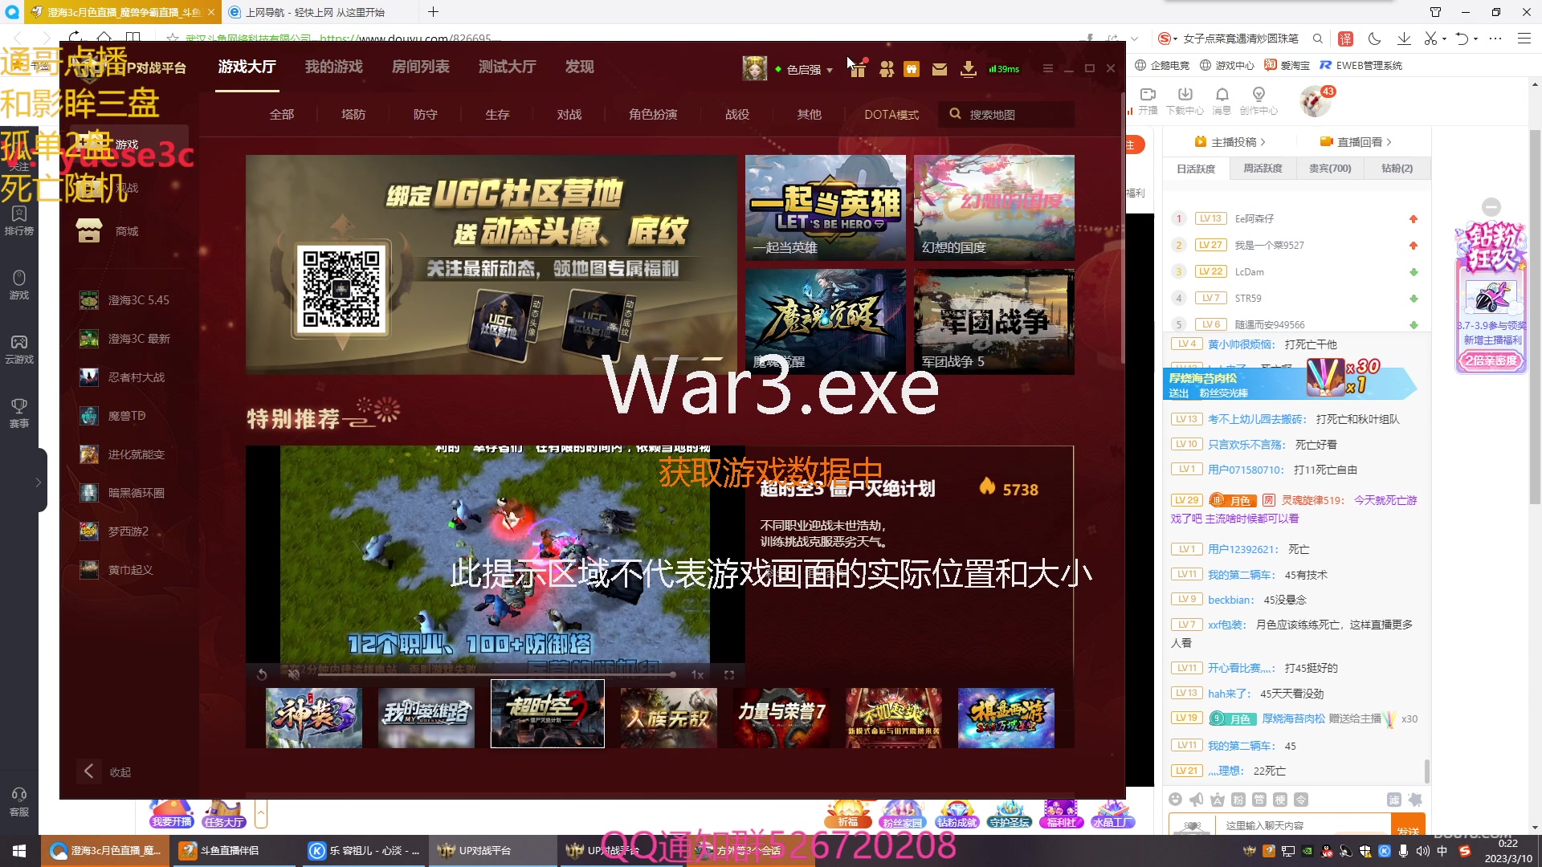
Task: Open the 幻想的国度 game card
Action: tap(994, 207)
